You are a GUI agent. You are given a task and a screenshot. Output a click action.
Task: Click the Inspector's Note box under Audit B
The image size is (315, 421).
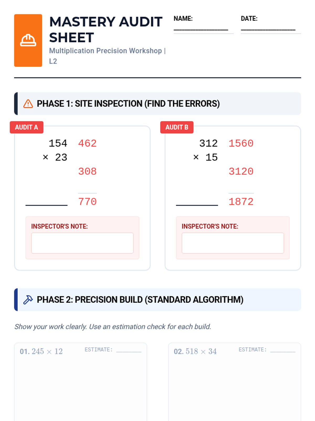click(233, 243)
